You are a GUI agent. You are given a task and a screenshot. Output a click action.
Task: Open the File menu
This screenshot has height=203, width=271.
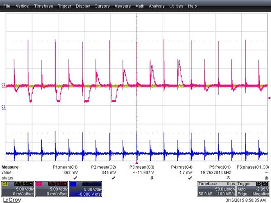coord(7,6)
